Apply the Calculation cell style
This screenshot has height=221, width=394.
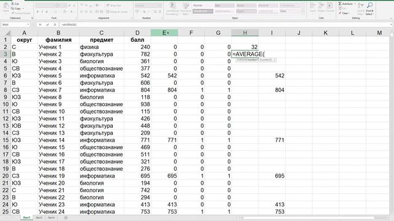click(x=290, y=6)
